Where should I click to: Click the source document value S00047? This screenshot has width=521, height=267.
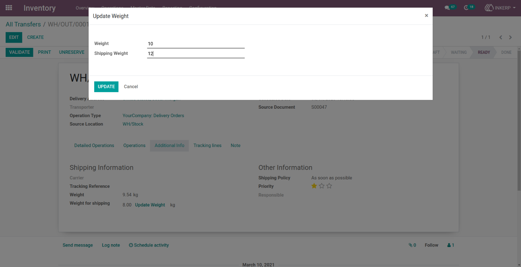[x=319, y=107]
